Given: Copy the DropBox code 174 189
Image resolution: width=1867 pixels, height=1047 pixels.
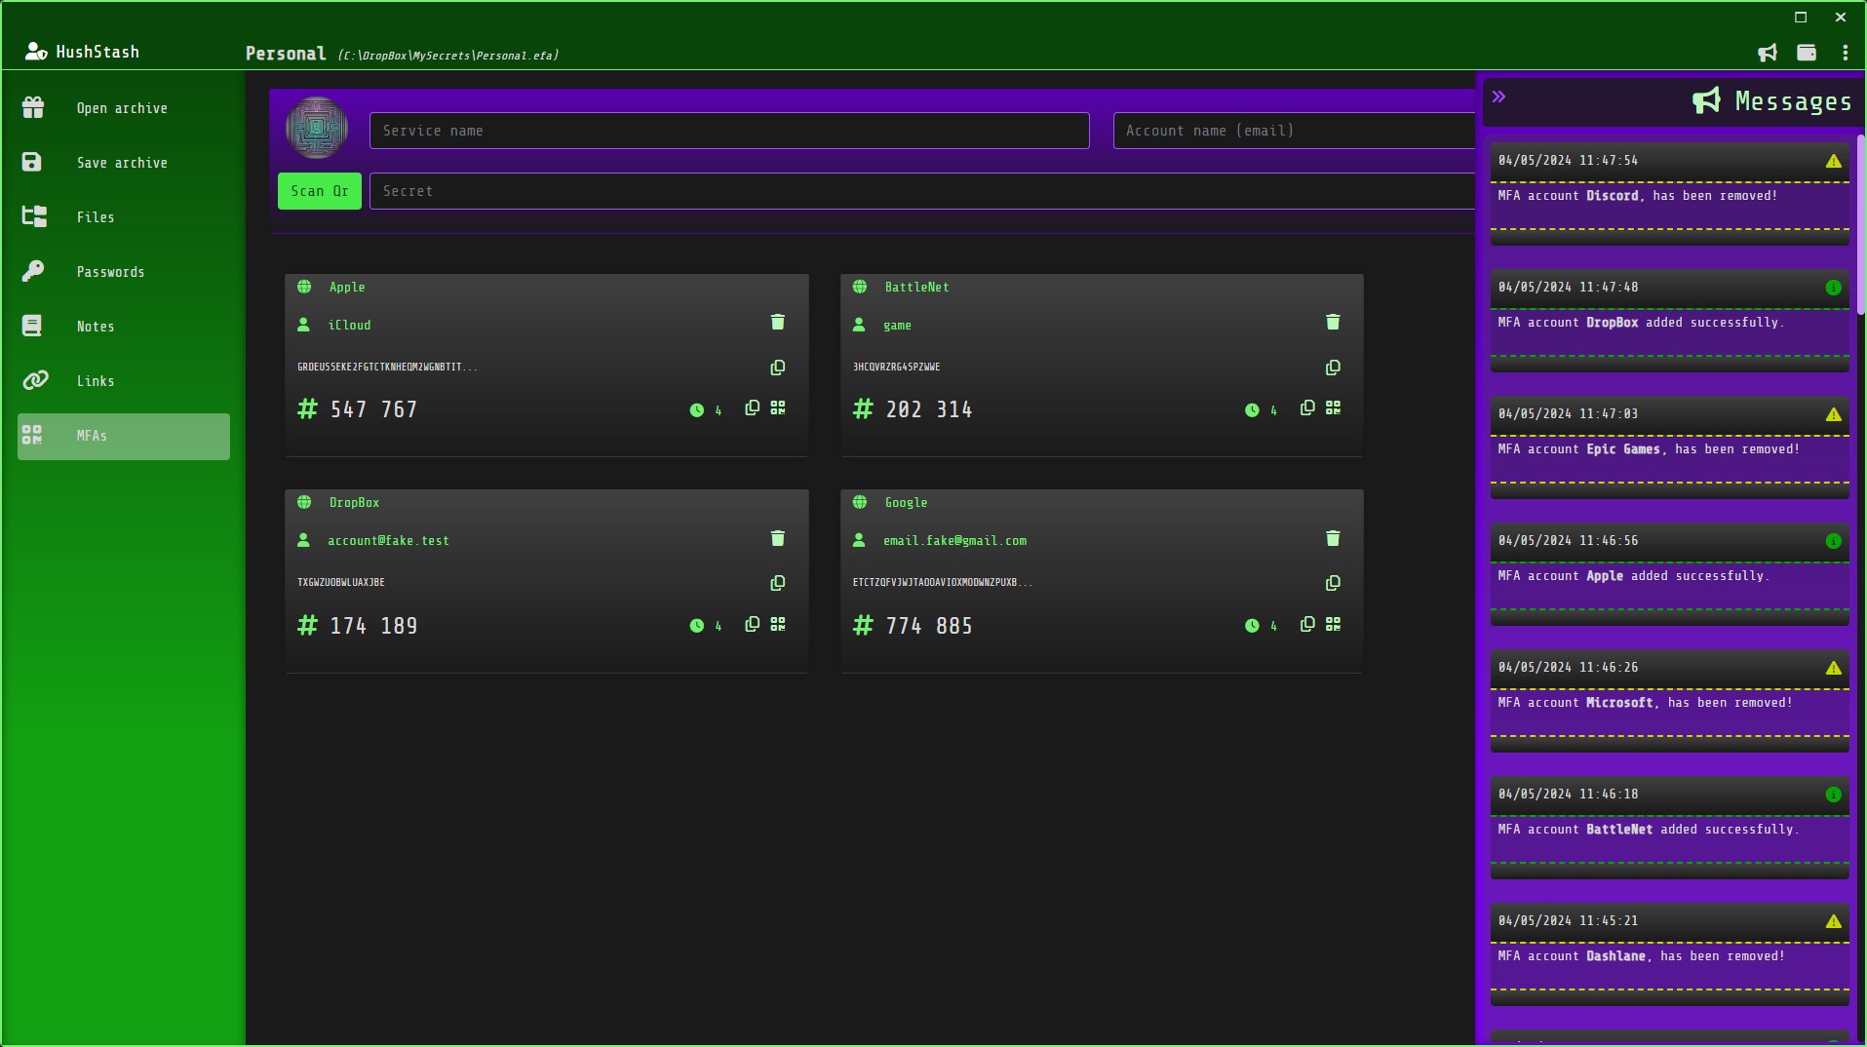Looking at the screenshot, I should coord(752,624).
